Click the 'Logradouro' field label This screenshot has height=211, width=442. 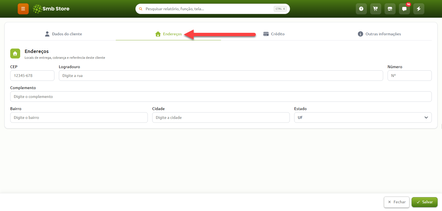(x=69, y=67)
